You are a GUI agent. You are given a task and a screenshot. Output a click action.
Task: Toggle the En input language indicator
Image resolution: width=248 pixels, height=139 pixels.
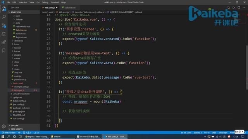pos(239,132)
